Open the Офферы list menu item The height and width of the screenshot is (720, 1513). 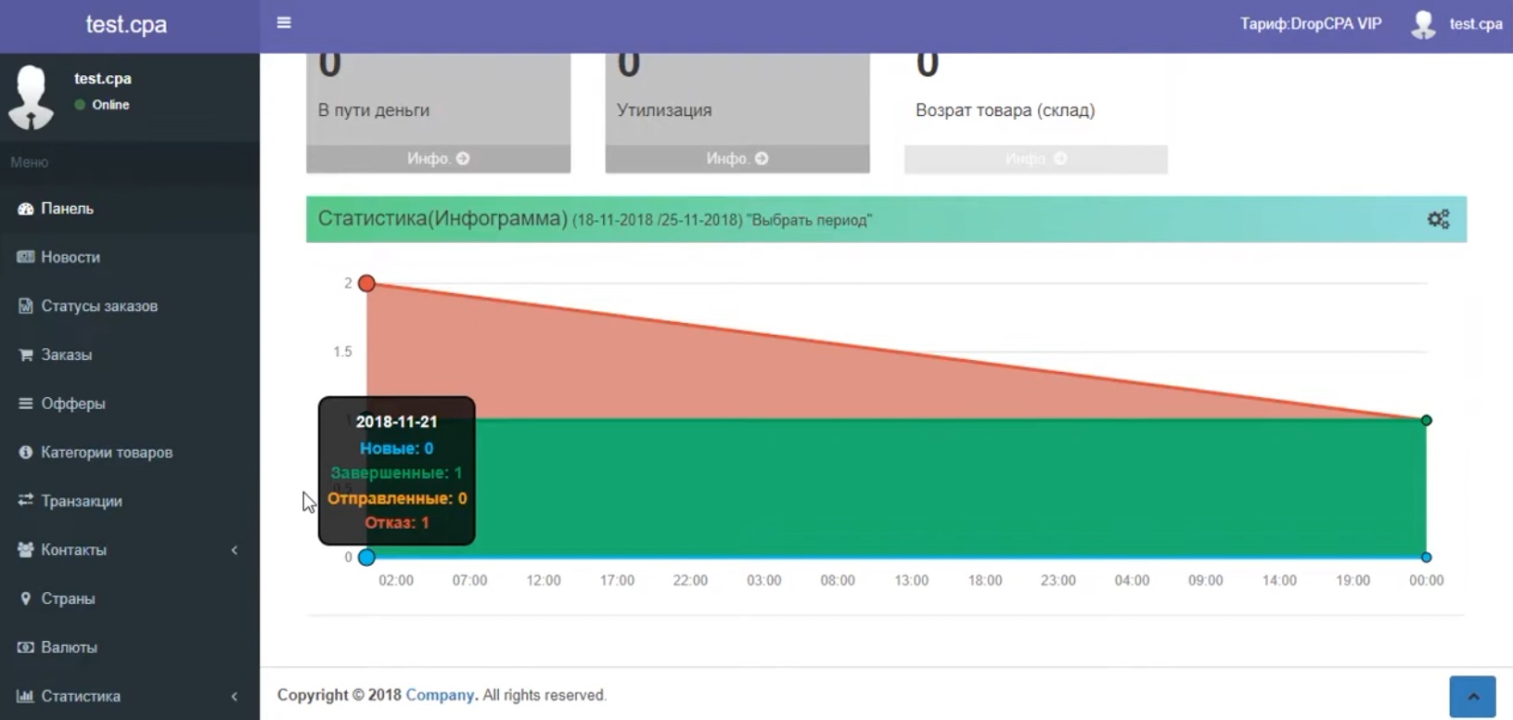pyautogui.click(x=72, y=404)
